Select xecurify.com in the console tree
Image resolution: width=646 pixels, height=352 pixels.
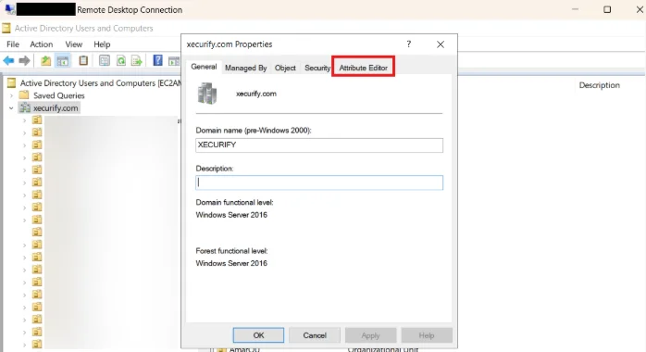pyautogui.click(x=56, y=108)
